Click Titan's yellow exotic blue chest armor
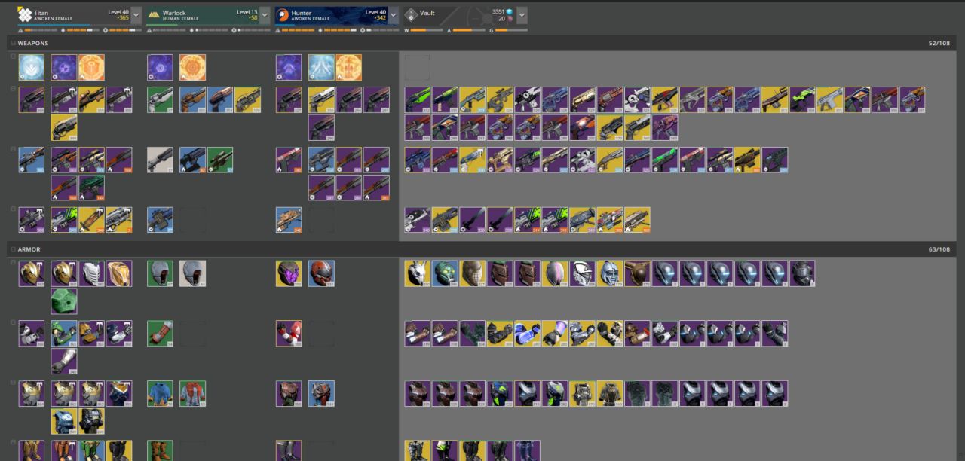Image resolution: width=965 pixels, height=461 pixels. point(64,422)
